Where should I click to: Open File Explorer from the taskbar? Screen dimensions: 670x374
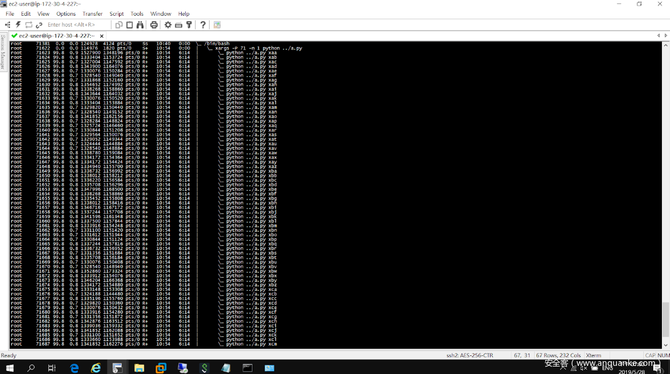pyautogui.click(x=139, y=368)
